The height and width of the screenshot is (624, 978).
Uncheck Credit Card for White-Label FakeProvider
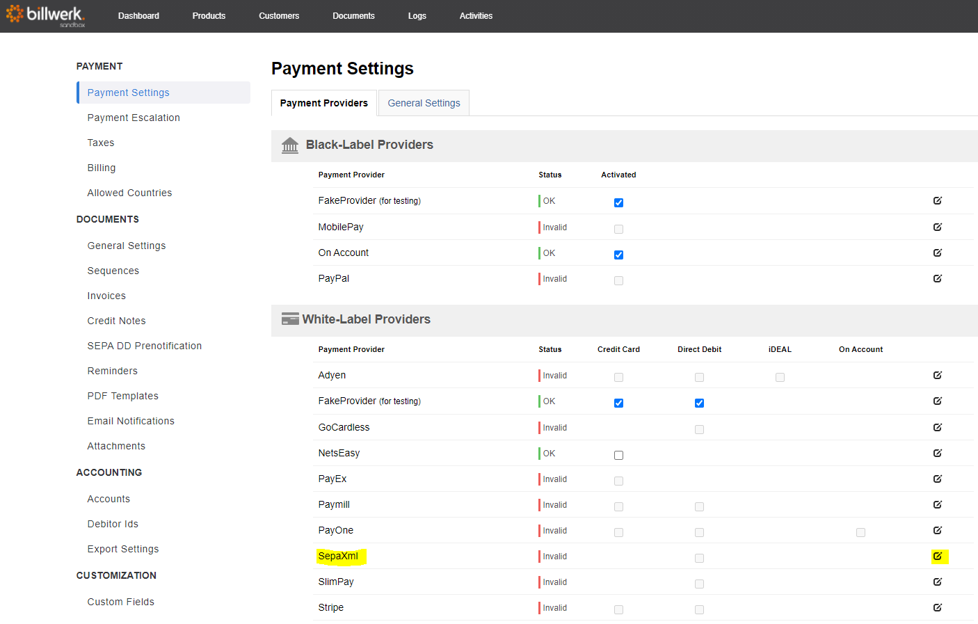coord(618,403)
